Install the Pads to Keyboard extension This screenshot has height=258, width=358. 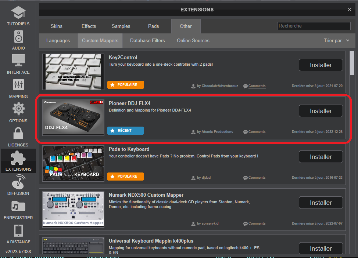[321, 157]
